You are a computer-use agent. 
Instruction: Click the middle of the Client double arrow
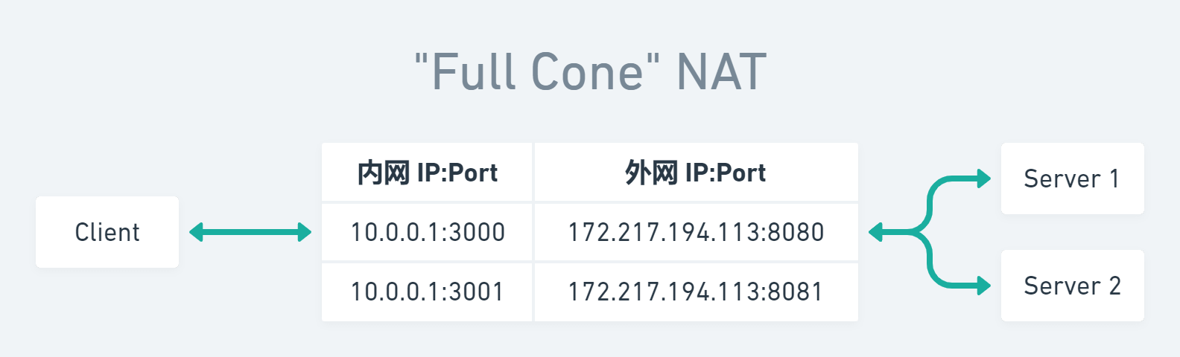(x=250, y=232)
